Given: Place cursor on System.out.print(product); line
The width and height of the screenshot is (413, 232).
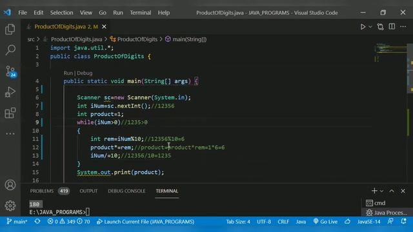Looking at the screenshot, I should click(x=121, y=172).
